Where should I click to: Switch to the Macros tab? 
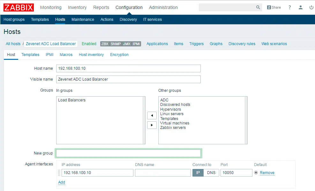click(66, 55)
